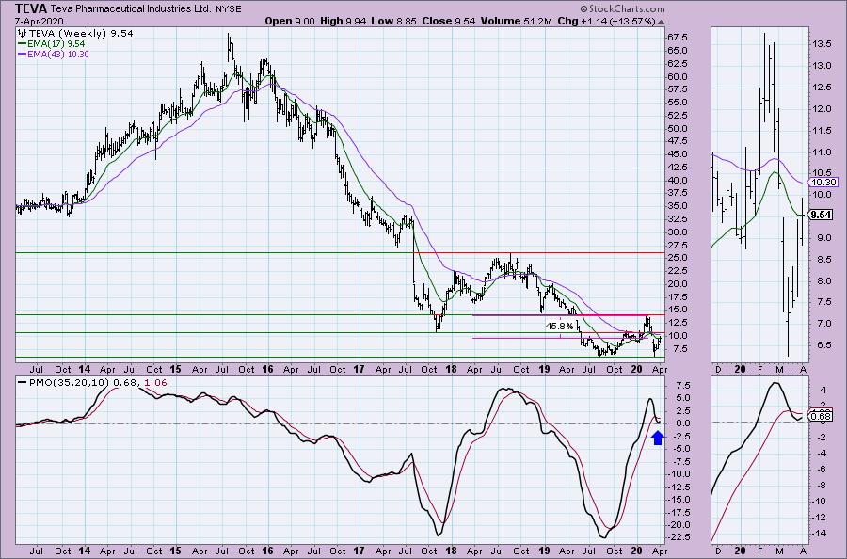Click the 27.5 price axis label

coord(678,246)
